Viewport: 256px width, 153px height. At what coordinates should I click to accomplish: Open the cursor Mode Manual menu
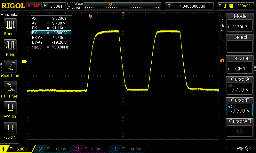pos(240,23)
